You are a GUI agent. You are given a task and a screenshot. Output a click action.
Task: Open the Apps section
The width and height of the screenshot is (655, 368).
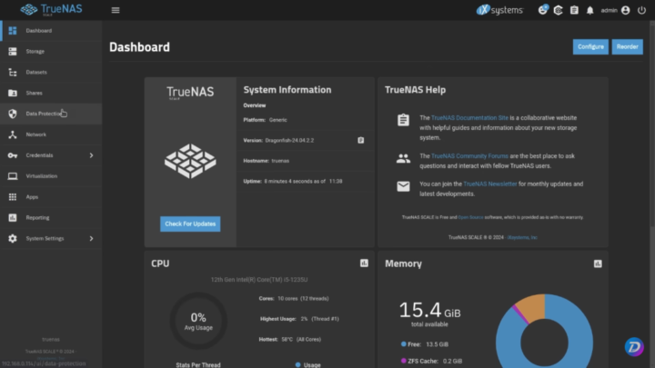click(32, 196)
